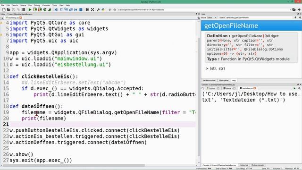
Task: Lock the Help pane object field
Action: [295, 17]
